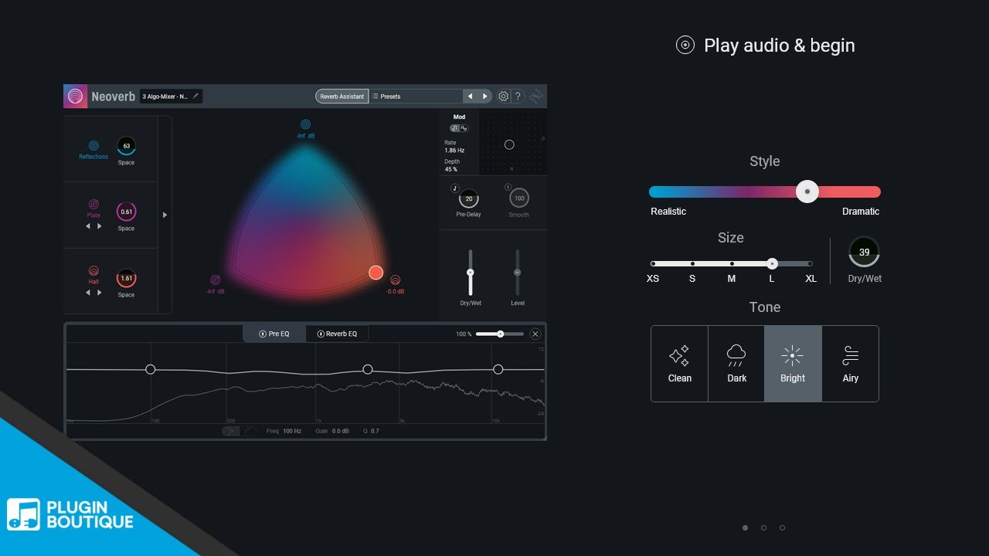This screenshot has height=556, width=989.
Task: Click the Tone Clean sparkle option
Action: point(680,364)
